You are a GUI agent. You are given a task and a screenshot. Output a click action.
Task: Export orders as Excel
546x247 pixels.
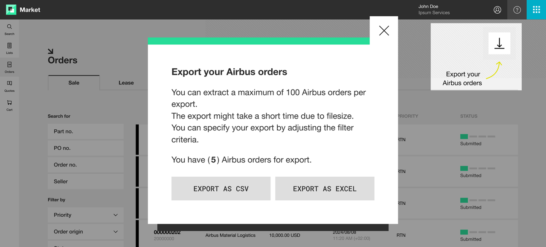tap(325, 189)
